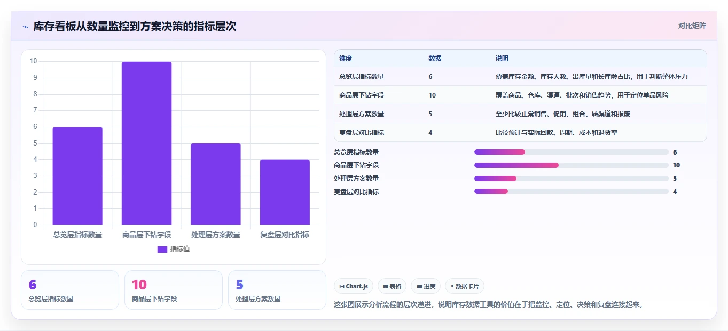Click the 复盘层对比指标 progress bar
Screen dimensions: 728x331
pyautogui.click(x=572, y=191)
